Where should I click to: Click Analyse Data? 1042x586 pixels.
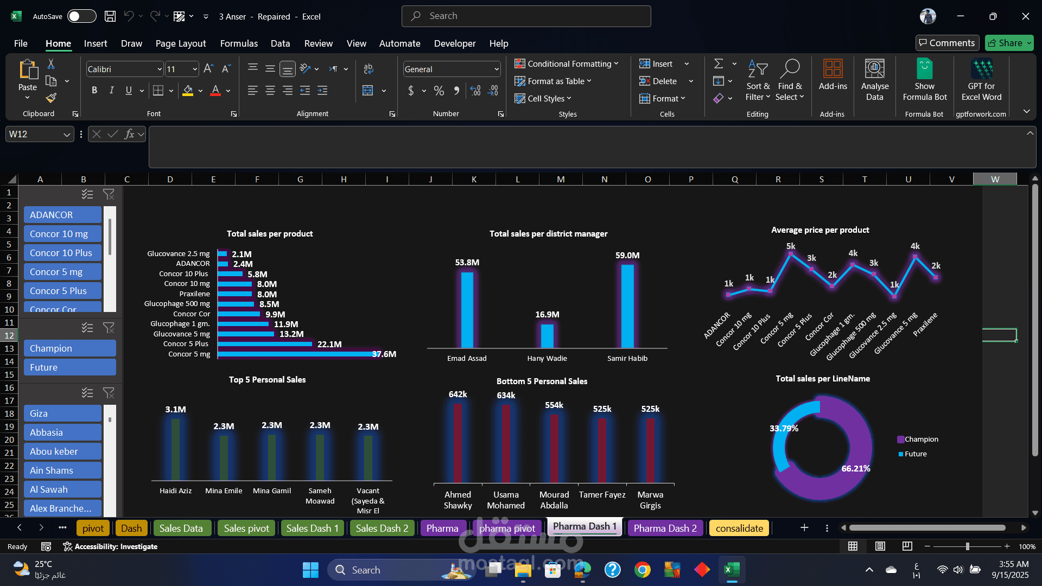pyautogui.click(x=875, y=80)
